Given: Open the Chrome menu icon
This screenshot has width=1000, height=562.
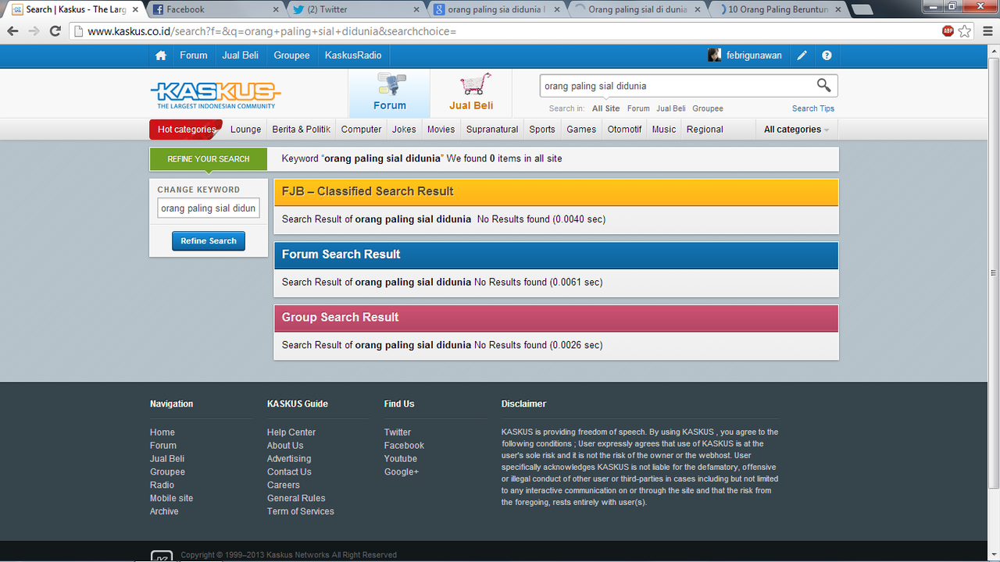Looking at the screenshot, I should pos(987,31).
